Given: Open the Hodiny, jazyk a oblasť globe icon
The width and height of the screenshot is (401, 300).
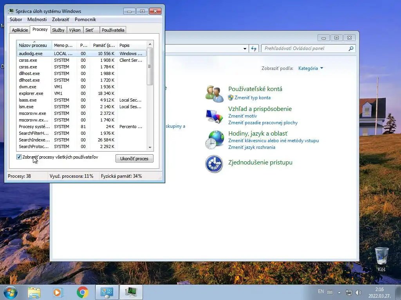Looking at the screenshot, I should pyautogui.click(x=214, y=140).
